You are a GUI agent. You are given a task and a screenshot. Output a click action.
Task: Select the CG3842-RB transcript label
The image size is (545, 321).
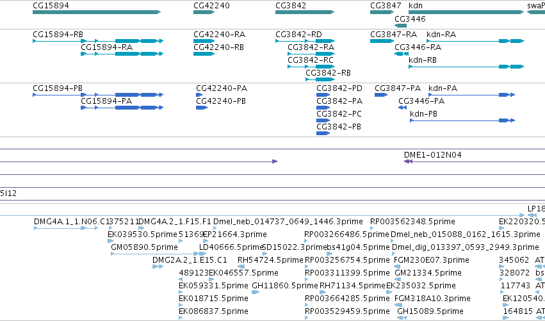point(328,73)
